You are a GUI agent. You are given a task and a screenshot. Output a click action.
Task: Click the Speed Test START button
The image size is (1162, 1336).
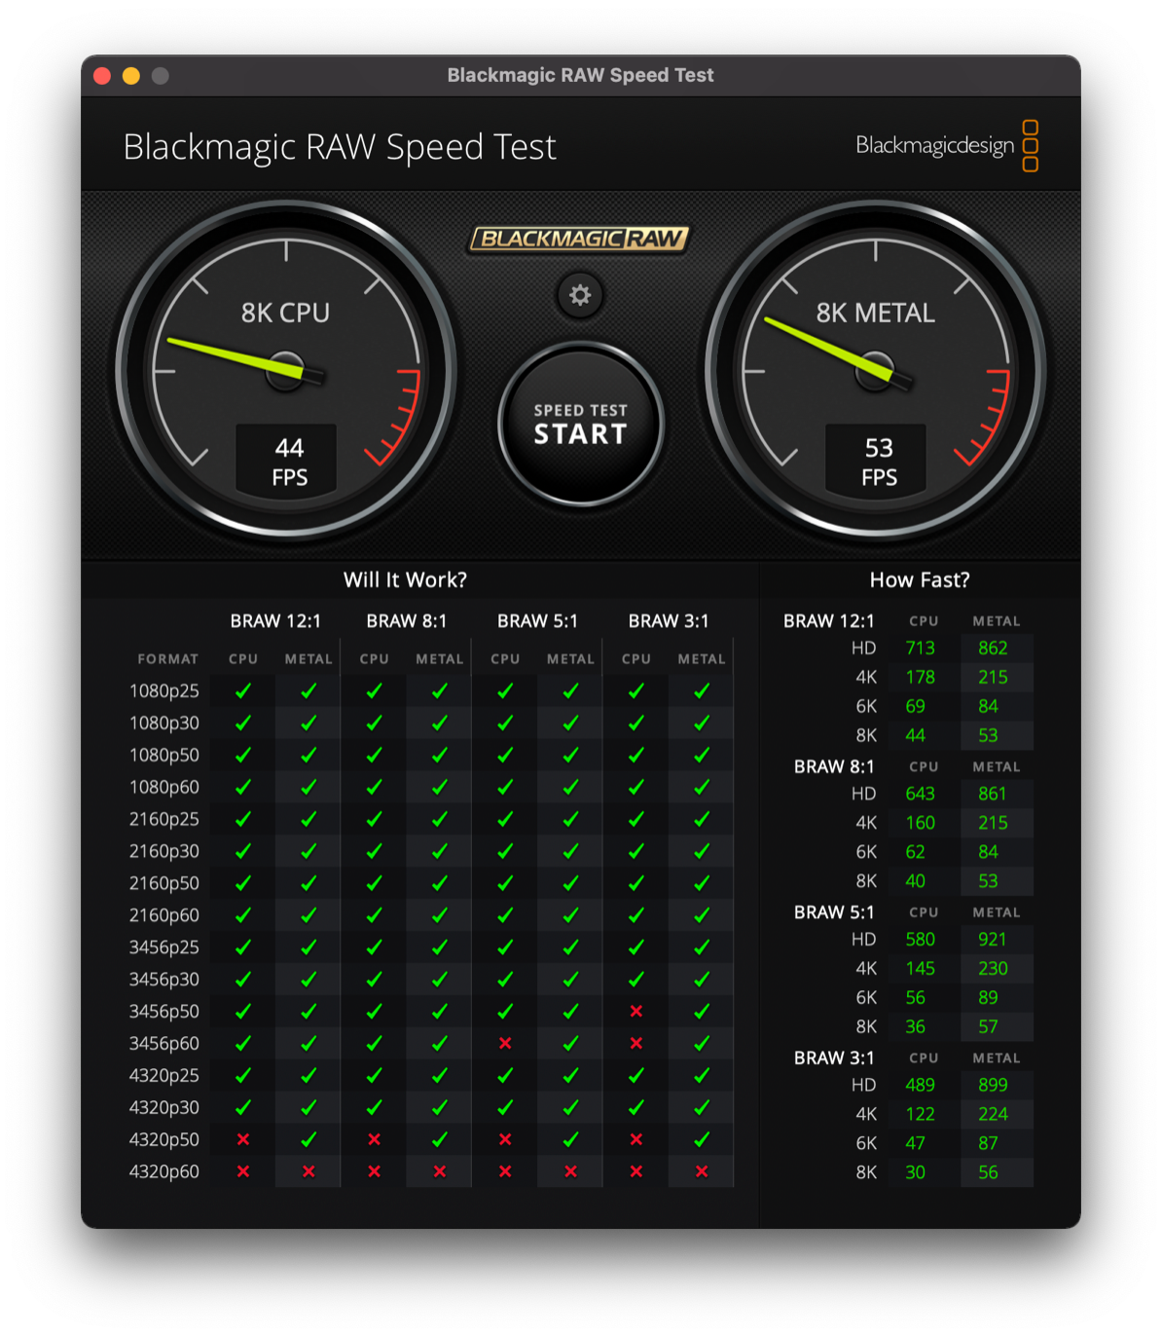pyautogui.click(x=581, y=424)
